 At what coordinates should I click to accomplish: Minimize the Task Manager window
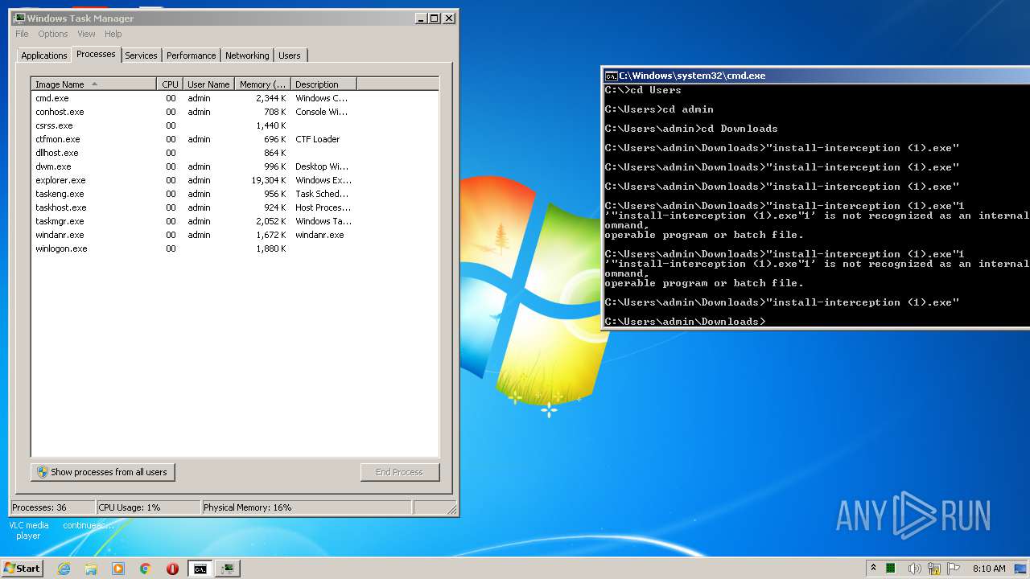point(421,18)
